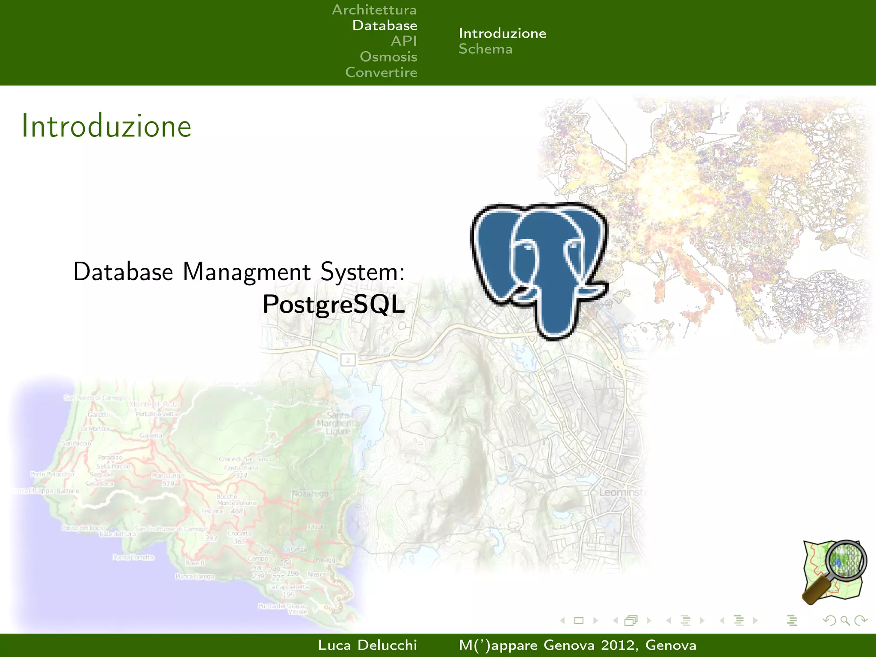The width and height of the screenshot is (876, 657).
Task: Open the Database section
Action: [385, 25]
